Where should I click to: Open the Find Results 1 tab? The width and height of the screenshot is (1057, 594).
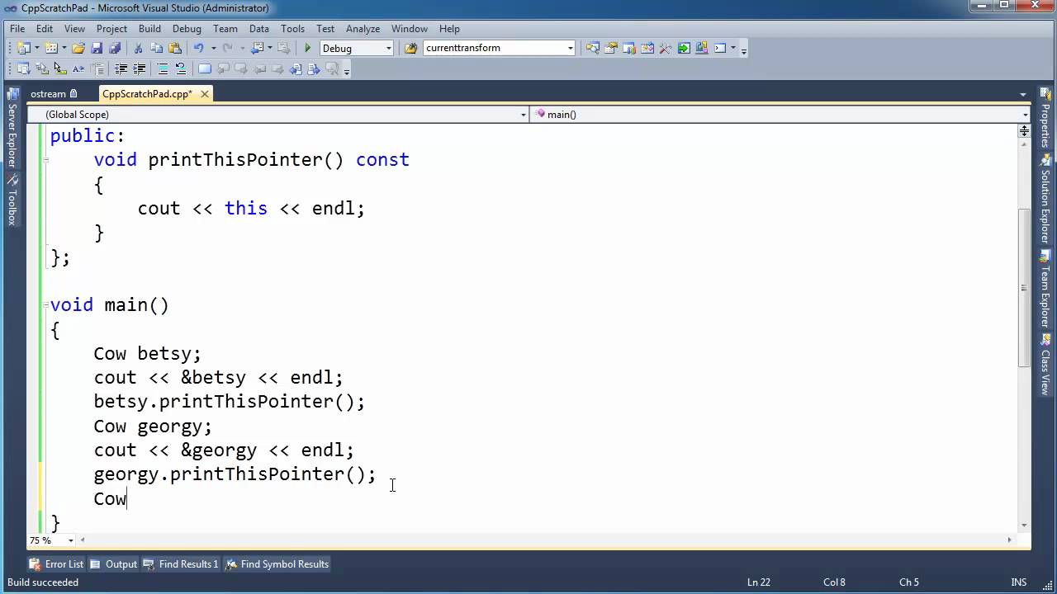point(182,564)
